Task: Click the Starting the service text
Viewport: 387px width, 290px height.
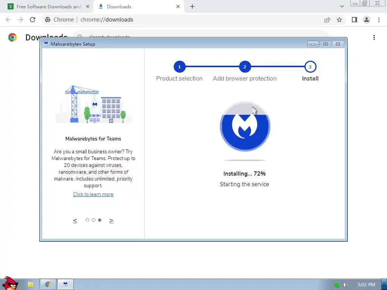Action: [245, 184]
